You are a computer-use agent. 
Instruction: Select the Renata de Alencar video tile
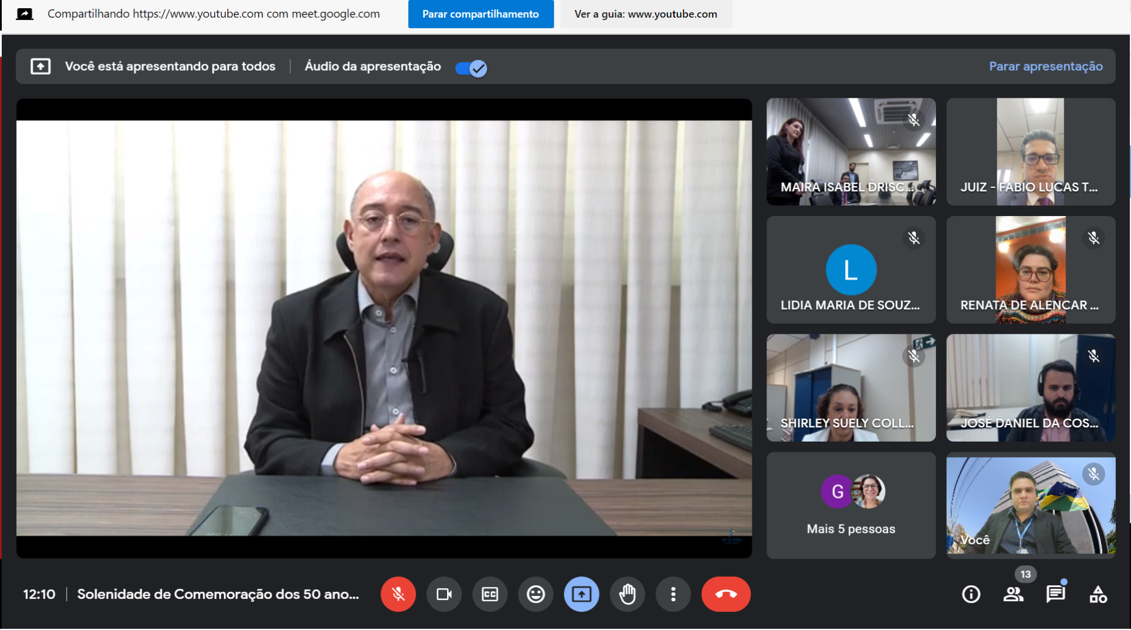click(1030, 270)
